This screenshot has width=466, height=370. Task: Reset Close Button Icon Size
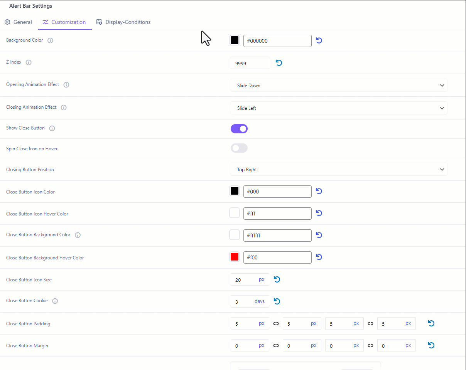pos(277,279)
